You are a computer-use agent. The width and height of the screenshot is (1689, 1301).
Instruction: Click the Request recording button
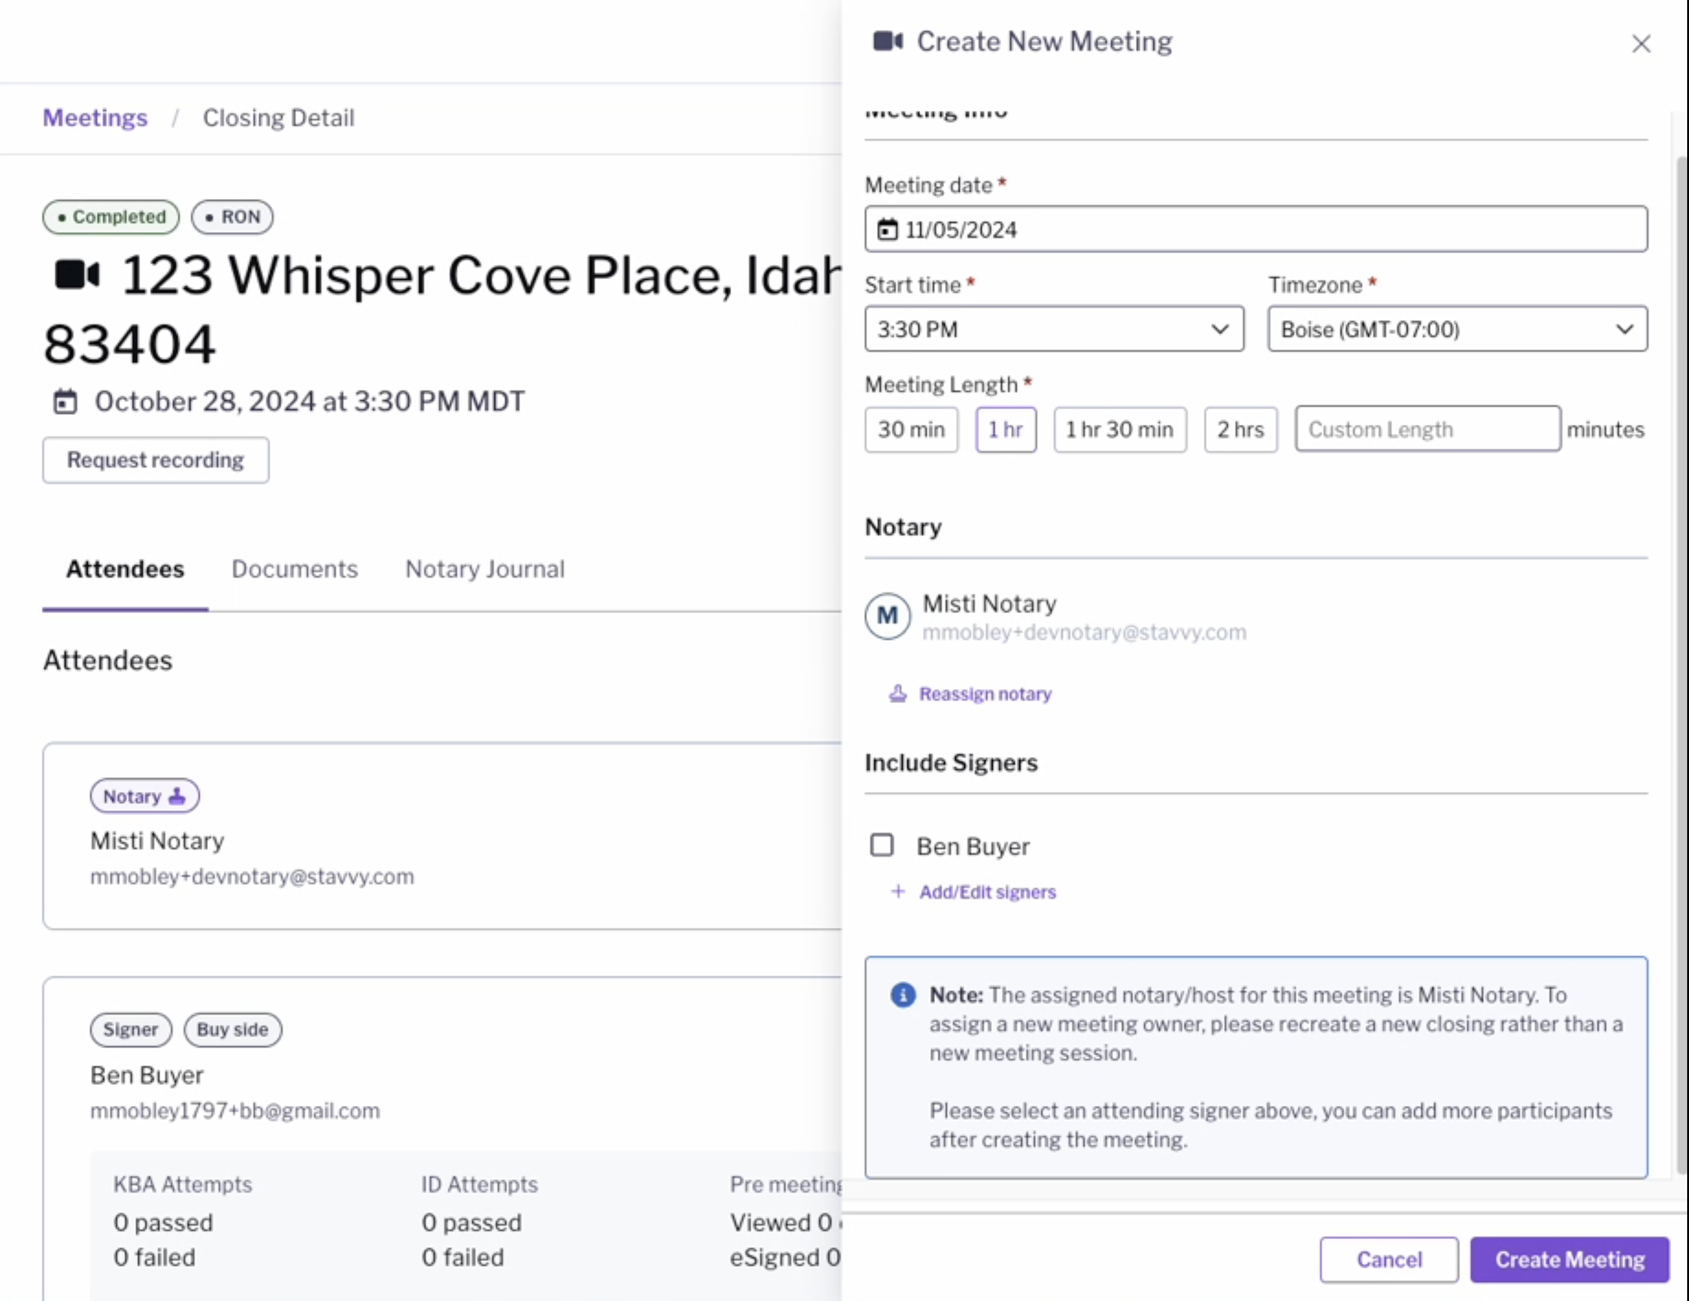(x=155, y=460)
